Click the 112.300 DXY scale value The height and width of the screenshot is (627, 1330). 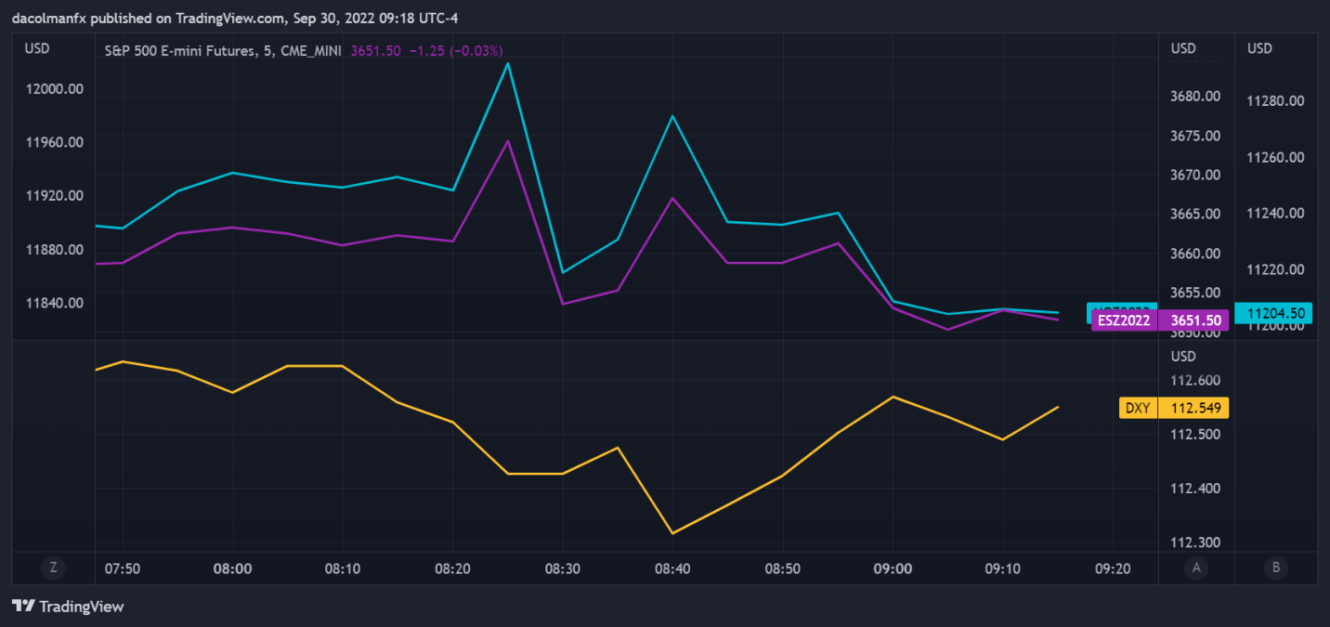pos(1195,542)
